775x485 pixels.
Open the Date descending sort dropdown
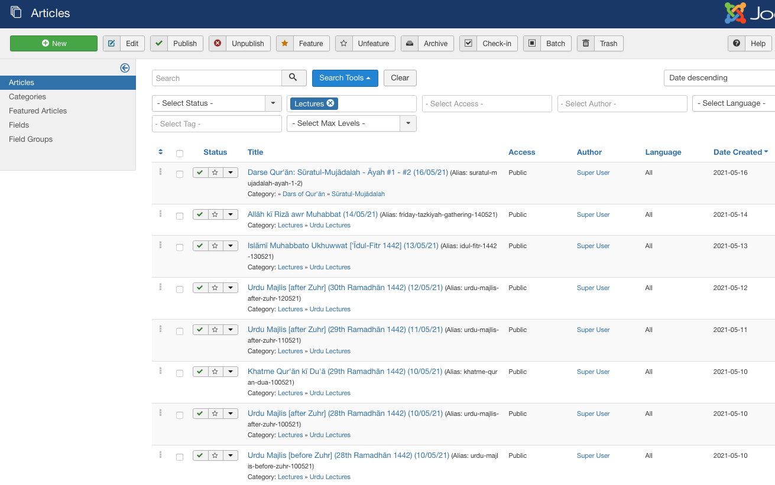718,78
